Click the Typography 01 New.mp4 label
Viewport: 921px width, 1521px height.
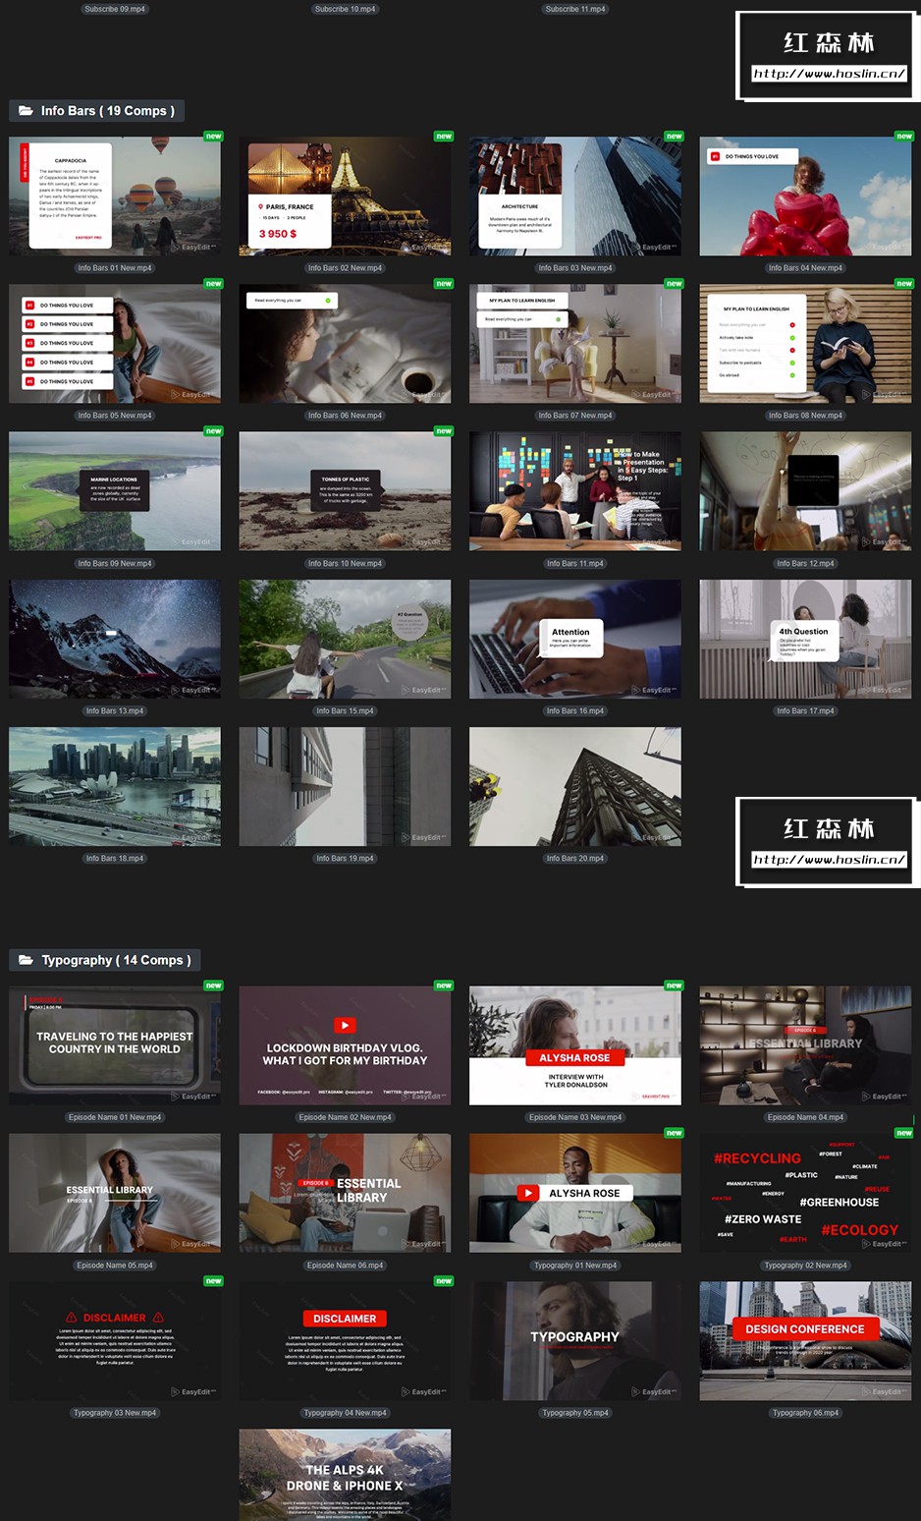575,1266
